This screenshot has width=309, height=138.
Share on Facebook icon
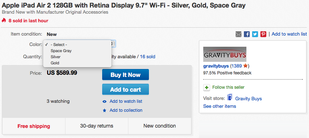(247, 34)
